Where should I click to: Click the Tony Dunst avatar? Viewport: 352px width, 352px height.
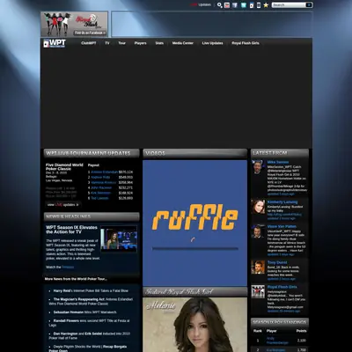[x=258, y=268]
